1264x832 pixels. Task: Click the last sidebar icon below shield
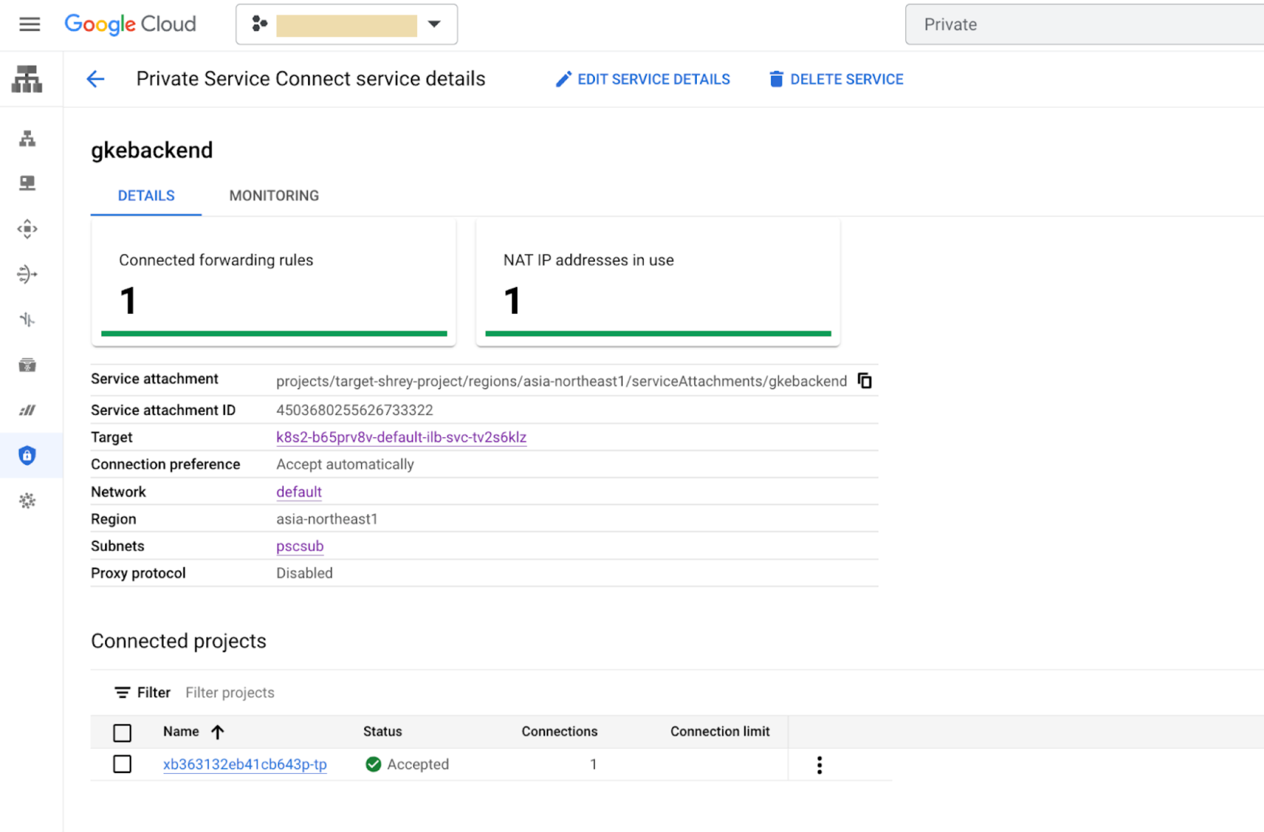tap(27, 501)
